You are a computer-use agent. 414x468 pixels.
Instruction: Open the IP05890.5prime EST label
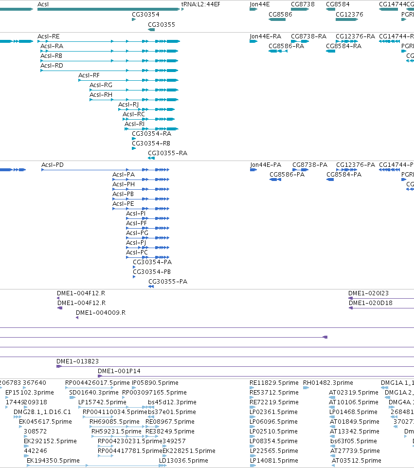pyautogui.click(x=155, y=383)
